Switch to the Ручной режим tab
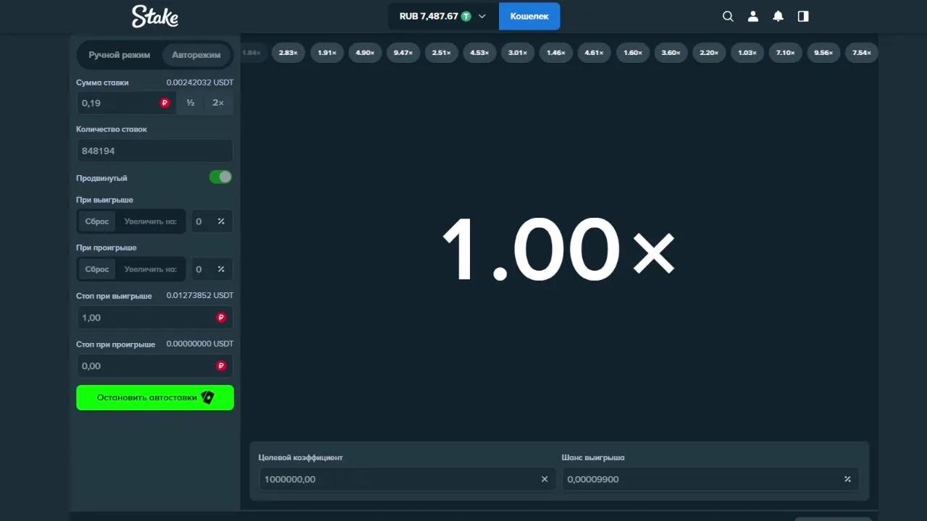 119,55
